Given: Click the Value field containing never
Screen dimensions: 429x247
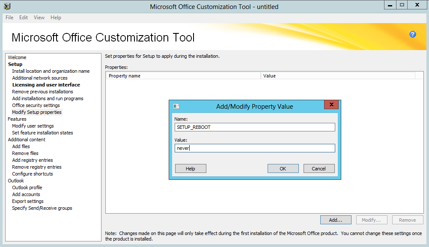Looking at the screenshot, I should click(255, 148).
